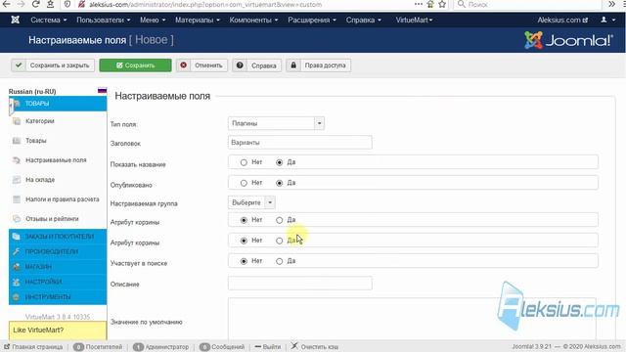
Task: Click Значение по умолчанию text area
Action: click(x=412, y=319)
